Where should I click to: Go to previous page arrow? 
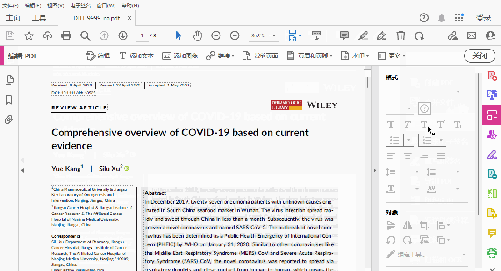click(x=104, y=36)
